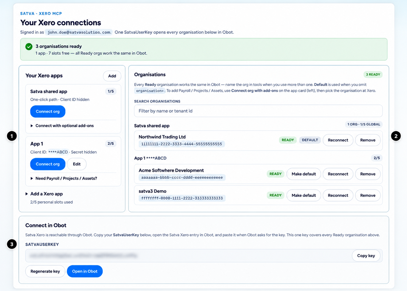Expand Connect with optional add-ons

tap(62, 126)
